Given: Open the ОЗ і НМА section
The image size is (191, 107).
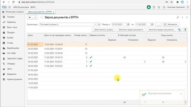Looking at the screenshot, I should coord(11,53).
